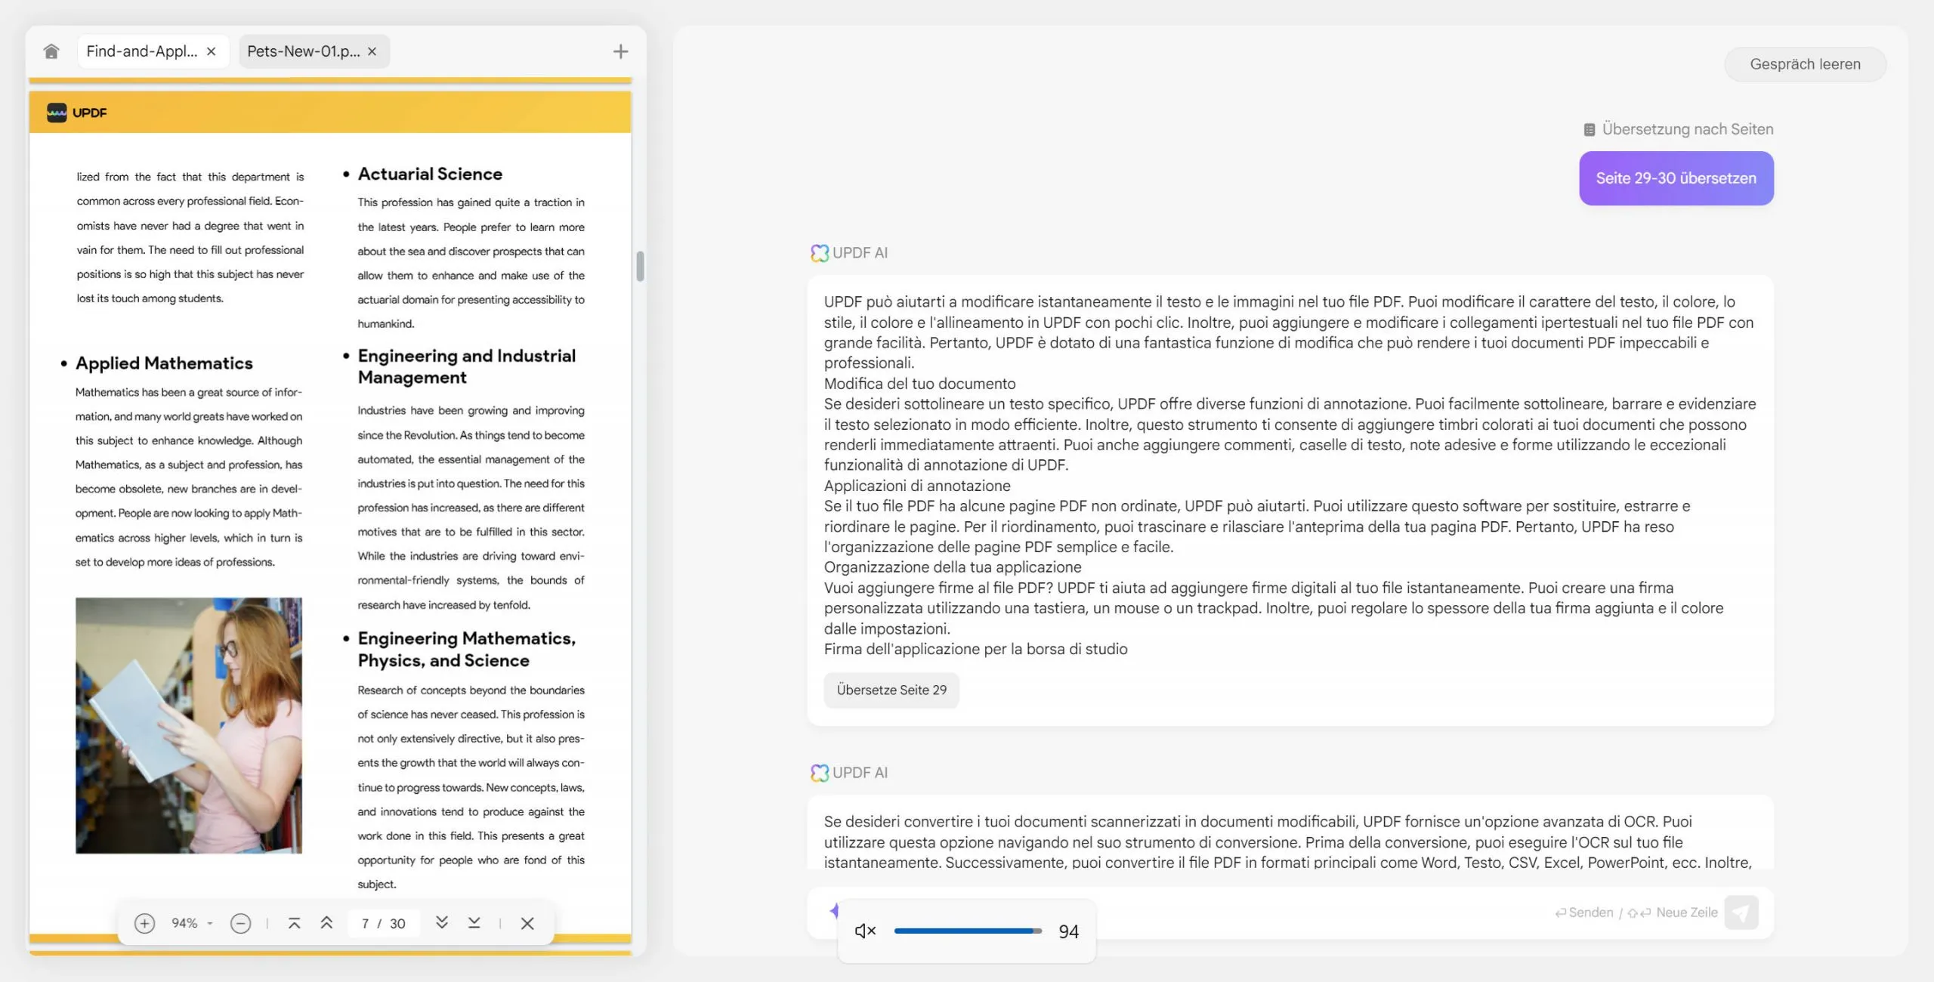Close the Pets-New-01.p... tab
The image size is (1934, 982).
tap(372, 51)
